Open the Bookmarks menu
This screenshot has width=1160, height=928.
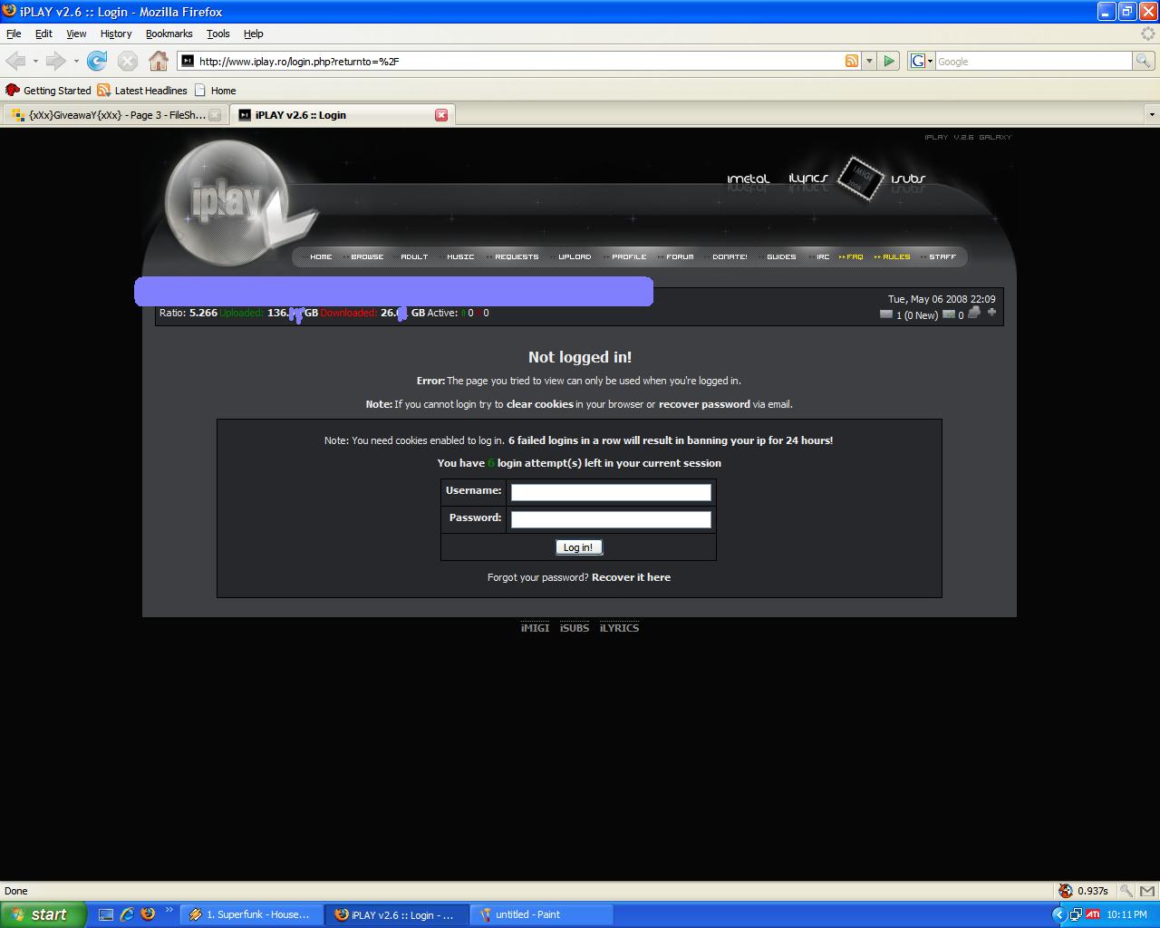click(169, 34)
